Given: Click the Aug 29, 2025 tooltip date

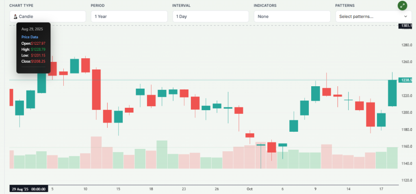Looking at the screenshot, I should (x=32, y=29).
